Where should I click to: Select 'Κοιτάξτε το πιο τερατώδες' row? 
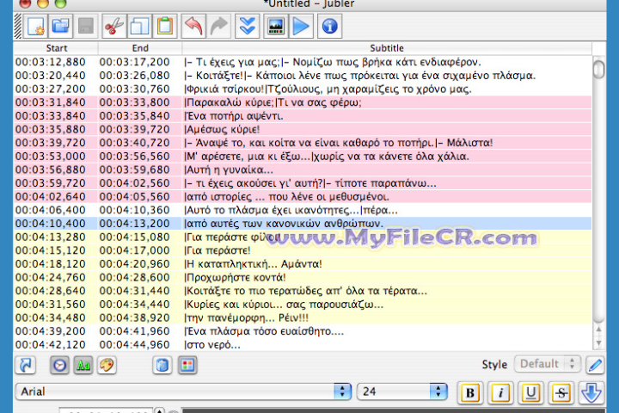pos(303,291)
